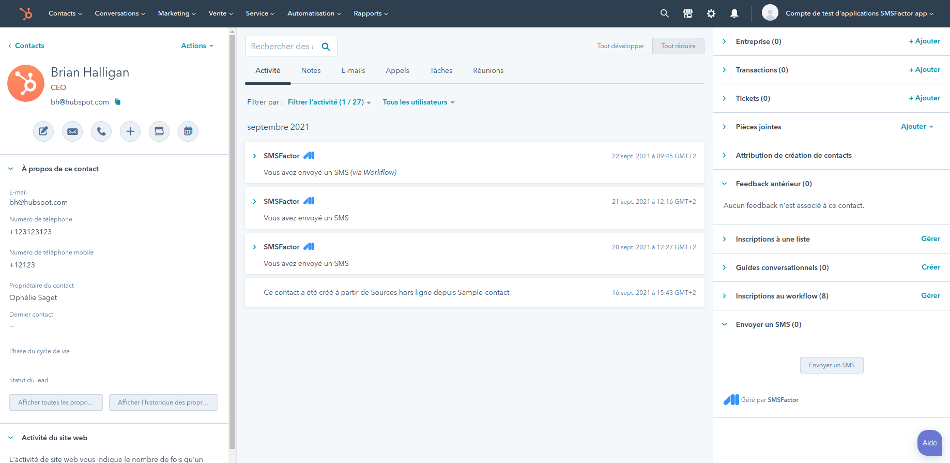Click the Envoyer un SMS button
The width and height of the screenshot is (950, 463).
(832, 365)
